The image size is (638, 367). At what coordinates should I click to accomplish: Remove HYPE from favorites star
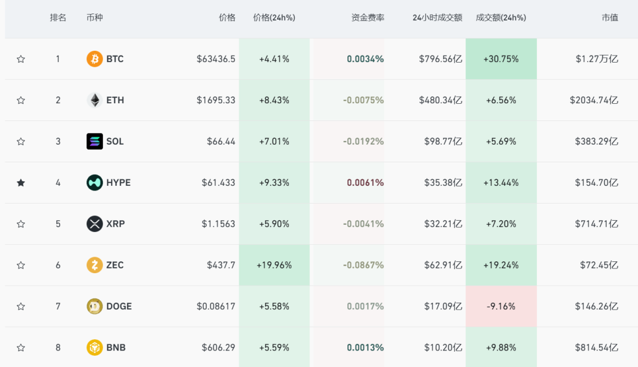coord(21,182)
